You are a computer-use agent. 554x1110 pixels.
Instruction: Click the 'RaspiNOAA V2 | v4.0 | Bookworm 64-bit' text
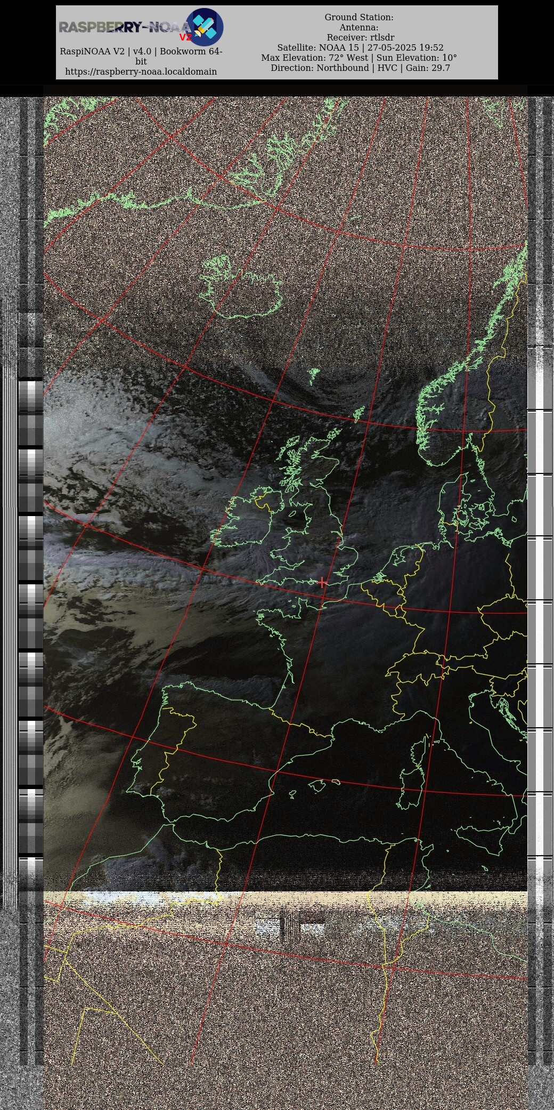(141, 57)
